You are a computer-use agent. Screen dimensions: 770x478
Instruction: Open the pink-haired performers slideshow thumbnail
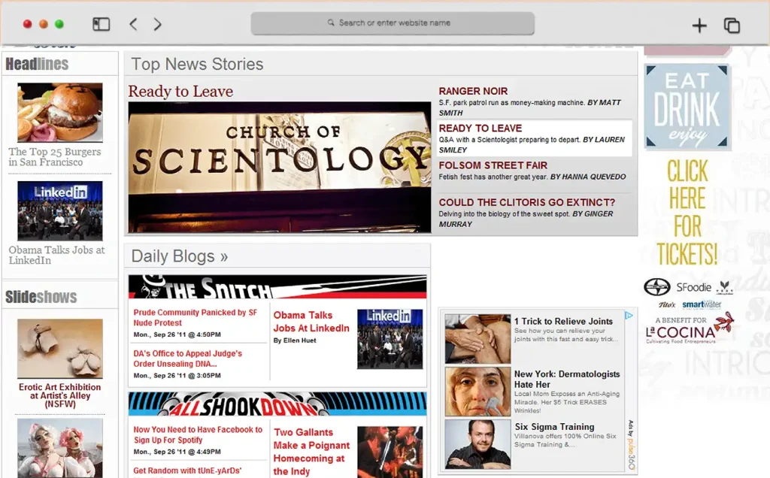(60, 448)
